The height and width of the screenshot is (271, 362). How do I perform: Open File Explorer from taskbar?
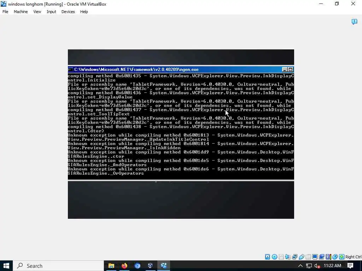(111, 266)
